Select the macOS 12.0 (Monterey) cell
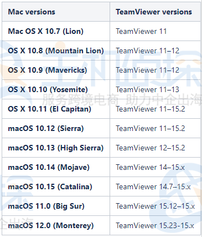 coord(56,225)
